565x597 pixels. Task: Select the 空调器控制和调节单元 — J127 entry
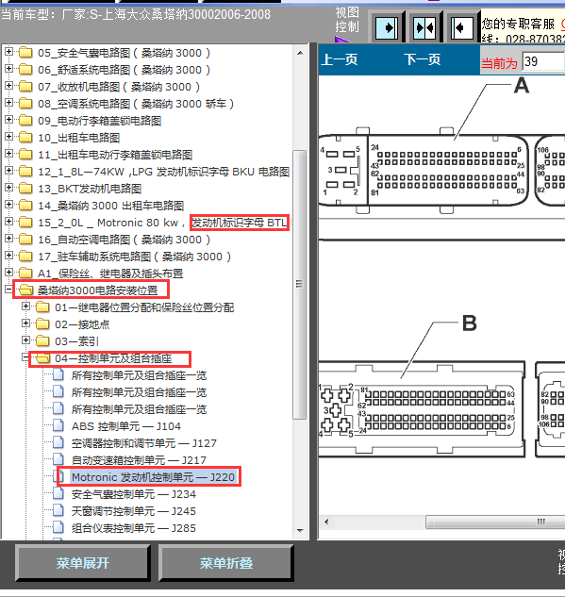144,443
